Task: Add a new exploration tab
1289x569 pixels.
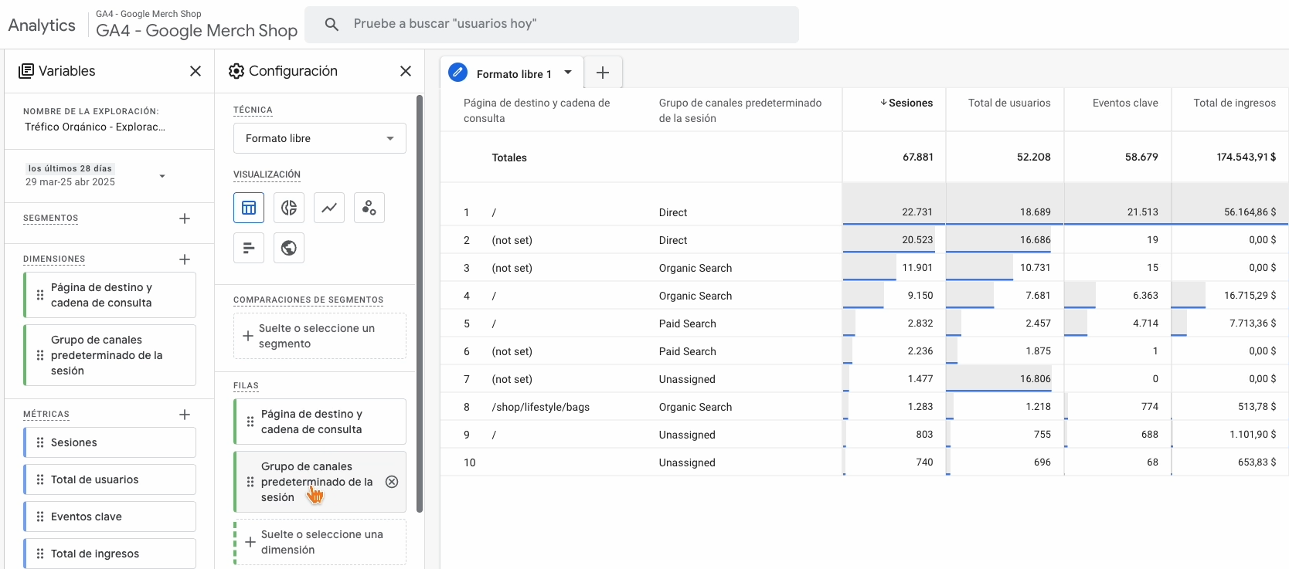Action: (603, 73)
